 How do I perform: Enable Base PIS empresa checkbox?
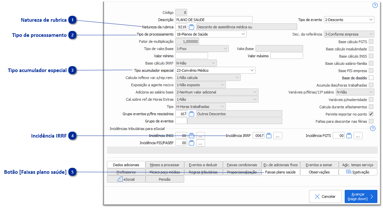(371, 71)
